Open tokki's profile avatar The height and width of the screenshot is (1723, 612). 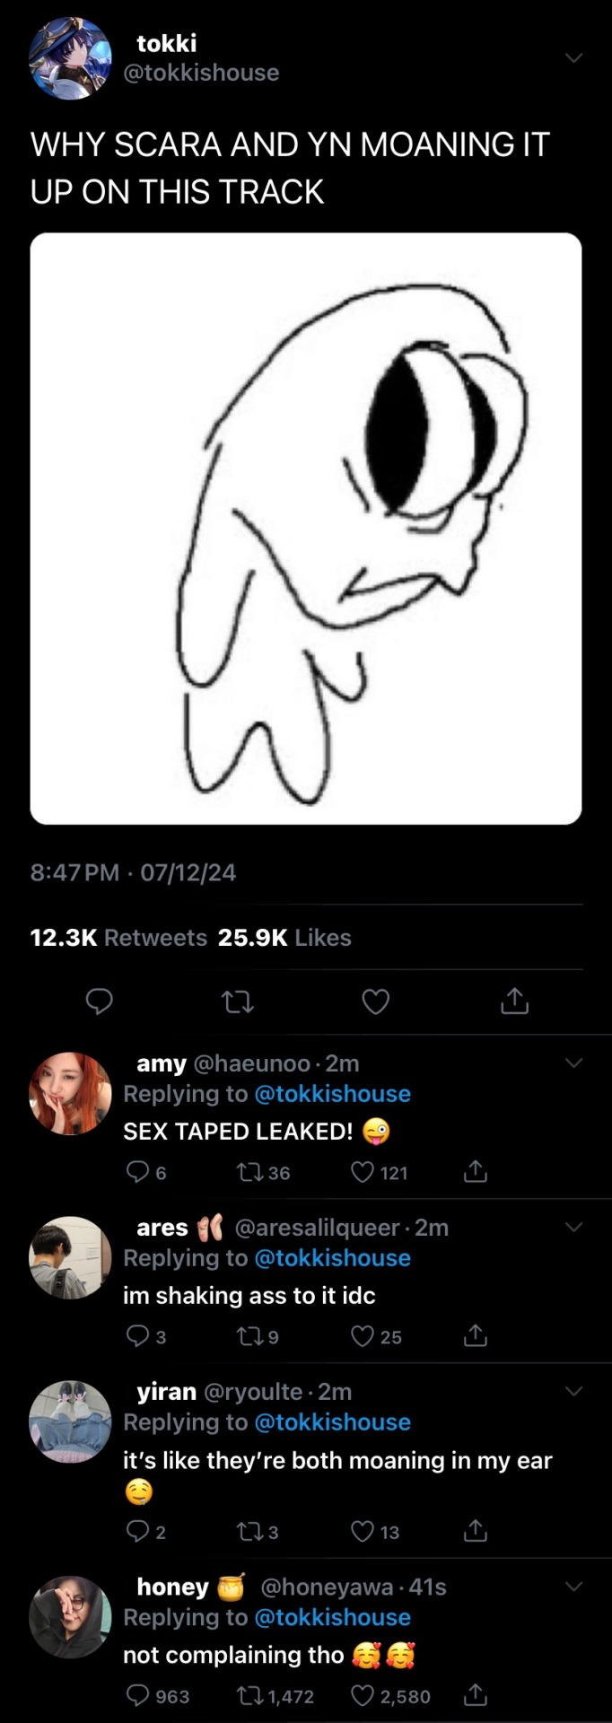tap(71, 58)
